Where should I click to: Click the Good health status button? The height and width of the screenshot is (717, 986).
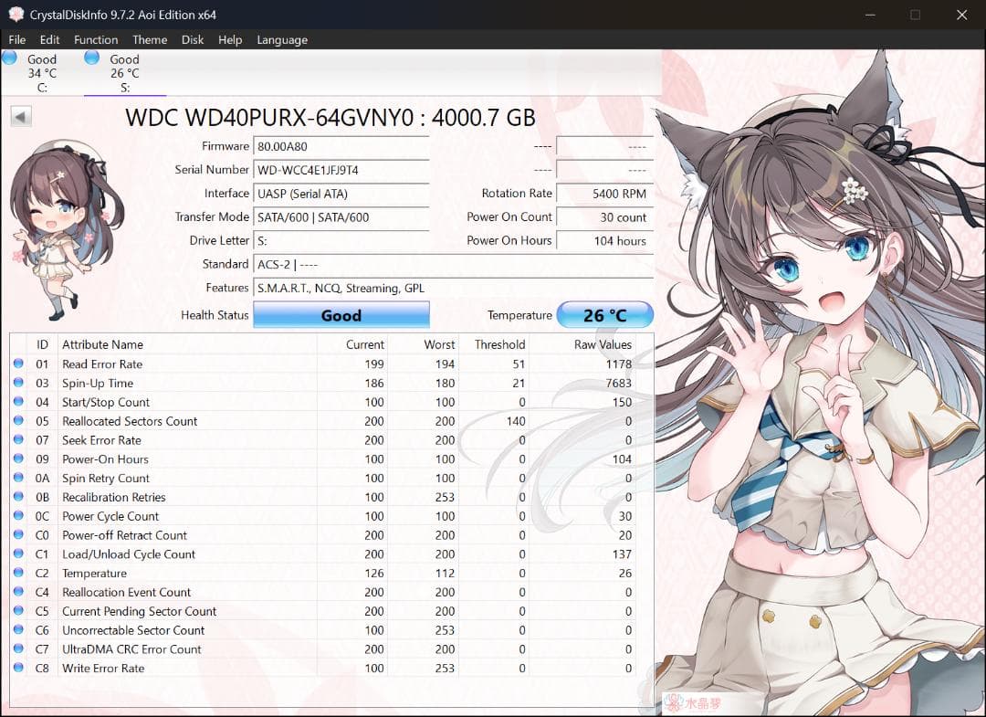pyautogui.click(x=341, y=315)
